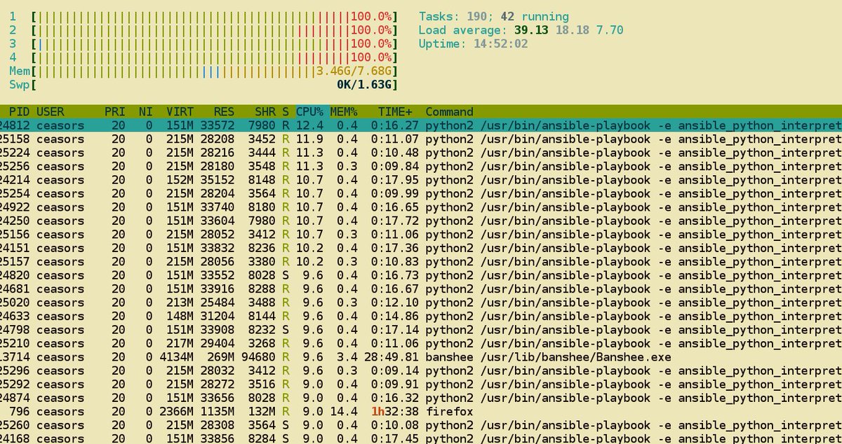
Task: Select the process with TIME+ 0:17.95
Action: click(x=421, y=180)
